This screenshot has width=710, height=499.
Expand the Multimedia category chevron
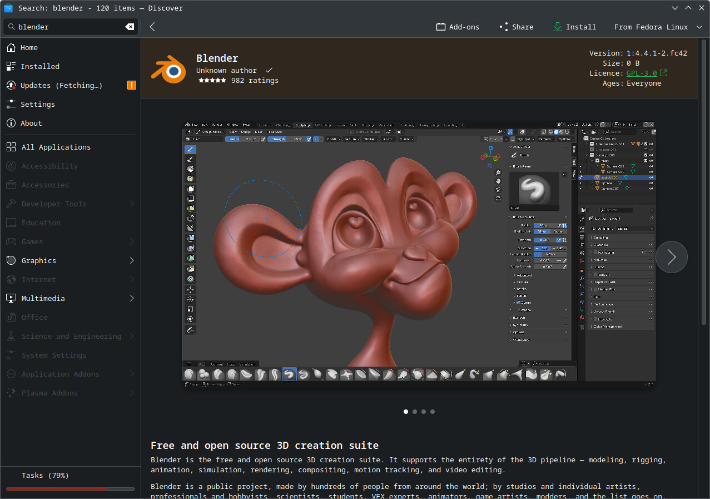tap(132, 298)
